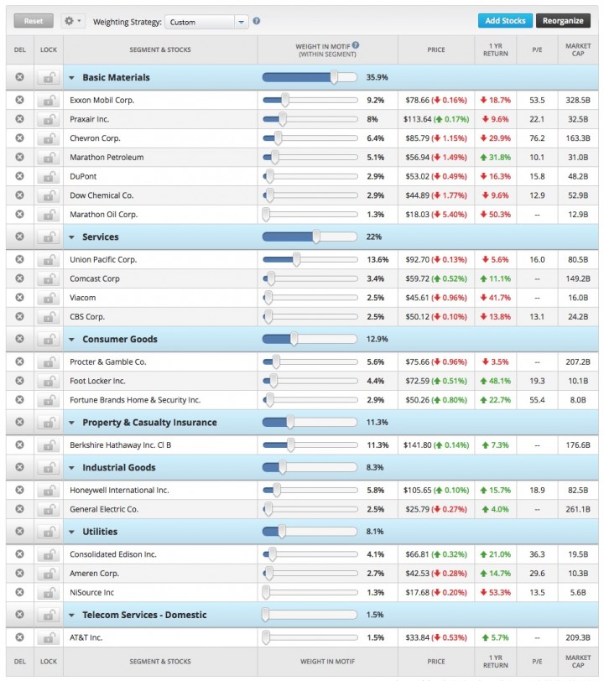
Task: Open the Weighting Strategy Custom dropdown
Action: 206,22
